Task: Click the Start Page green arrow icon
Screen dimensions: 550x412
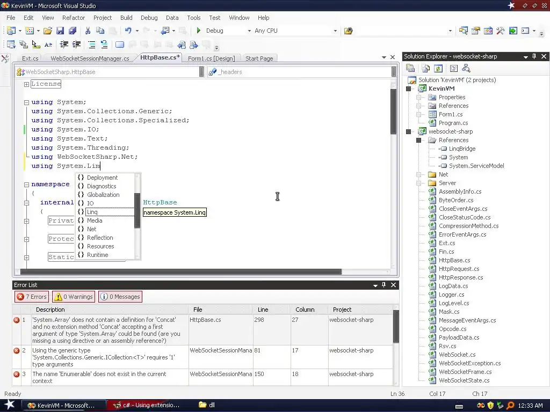Action: (513, 31)
